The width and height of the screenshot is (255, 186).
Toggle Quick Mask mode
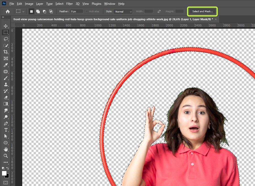(5, 183)
